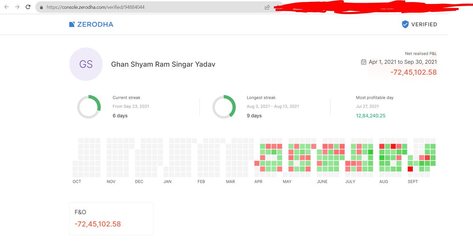Select the name Ghan Shyam Ram Singar Yadav

pos(163,65)
